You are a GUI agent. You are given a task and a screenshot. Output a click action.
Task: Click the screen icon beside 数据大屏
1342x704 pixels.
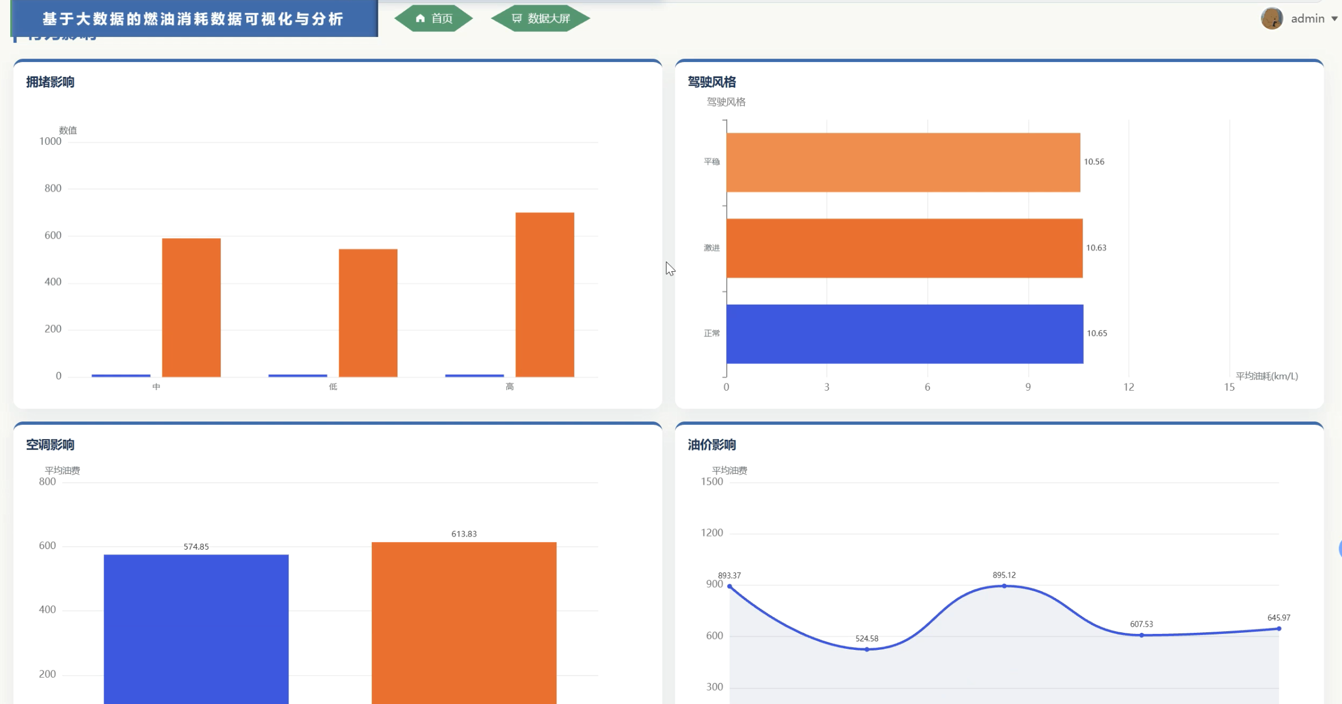tap(517, 18)
